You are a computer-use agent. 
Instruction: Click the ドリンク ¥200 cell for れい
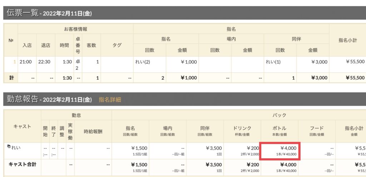point(242,151)
